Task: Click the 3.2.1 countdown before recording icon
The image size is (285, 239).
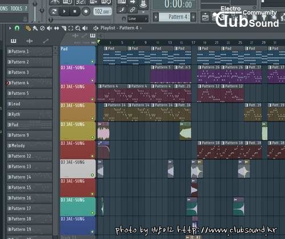Action: click(x=81, y=2)
